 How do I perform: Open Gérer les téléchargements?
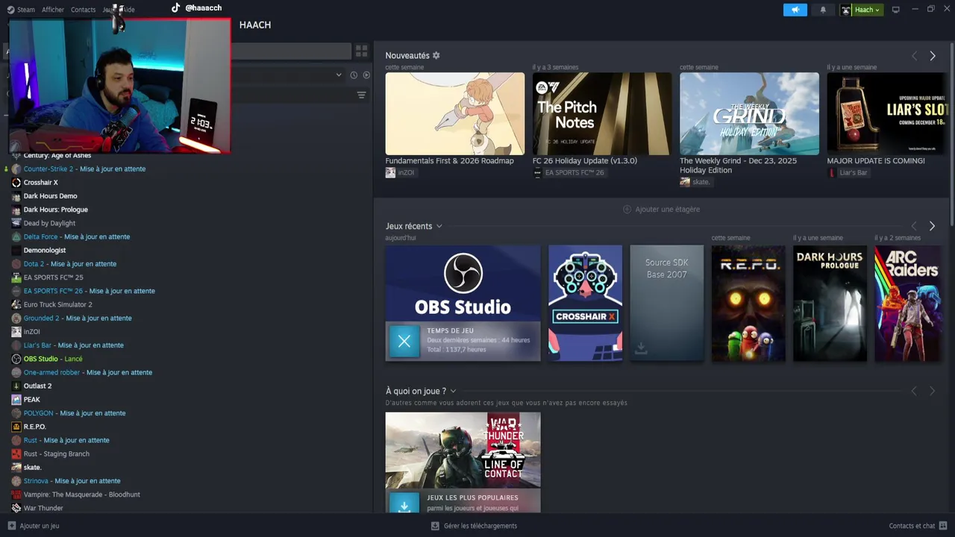pos(474,526)
